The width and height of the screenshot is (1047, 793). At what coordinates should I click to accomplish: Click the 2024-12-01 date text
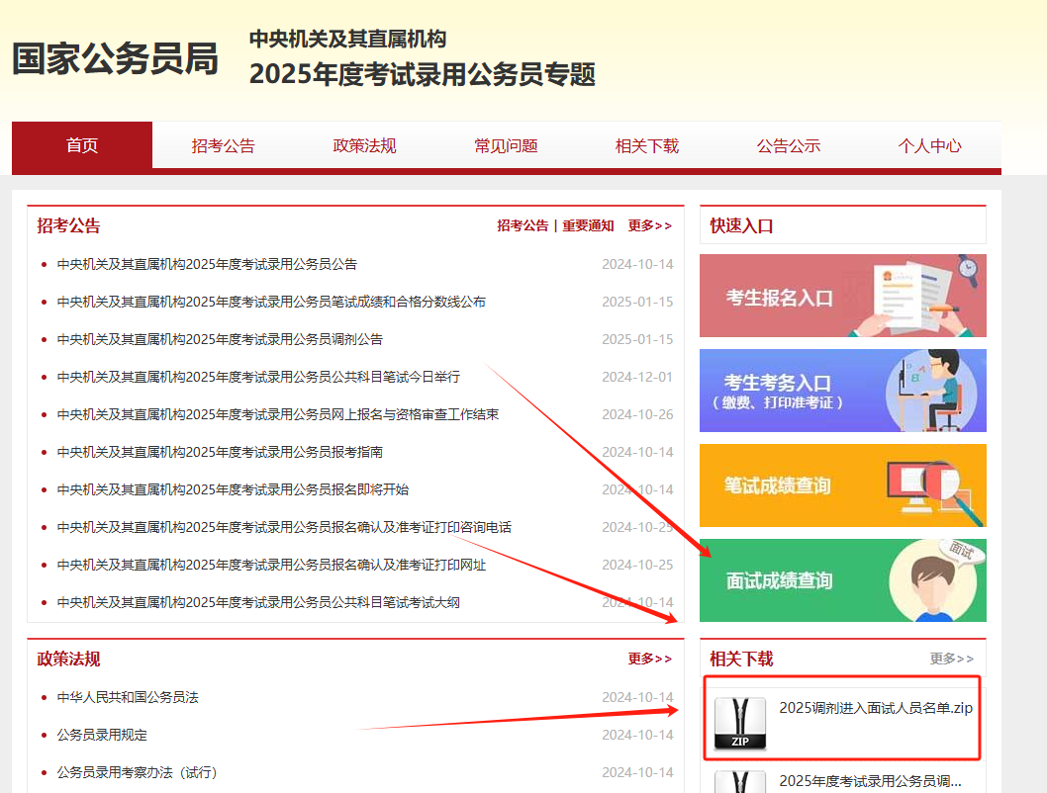(x=637, y=377)
